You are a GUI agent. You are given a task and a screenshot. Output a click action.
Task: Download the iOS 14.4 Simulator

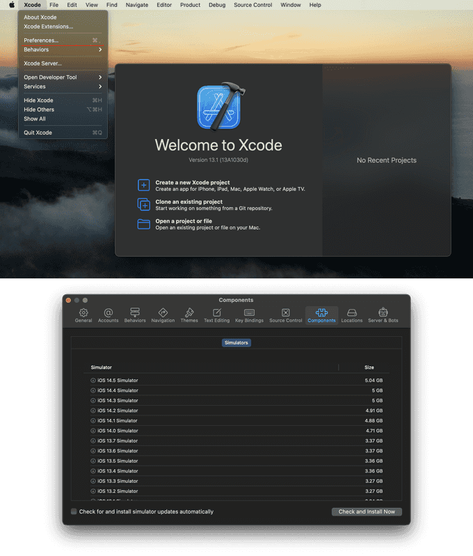pos(93,390)
